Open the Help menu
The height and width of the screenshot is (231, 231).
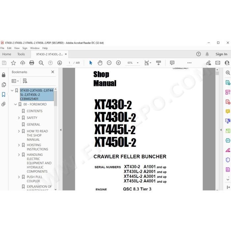[x=45, y=48]
